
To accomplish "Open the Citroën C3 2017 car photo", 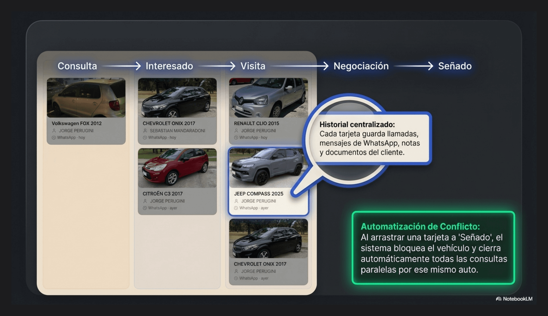I will 177,168.
